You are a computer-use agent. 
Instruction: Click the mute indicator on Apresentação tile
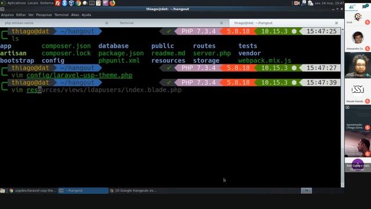point(368,128)
